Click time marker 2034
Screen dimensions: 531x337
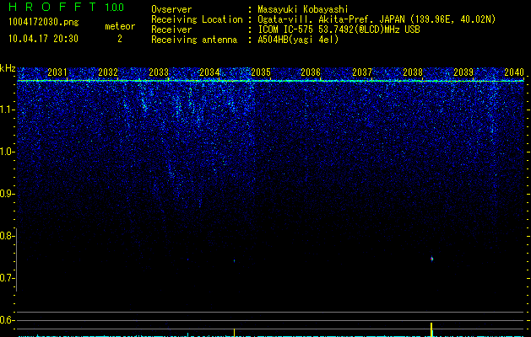click(209, 72)
